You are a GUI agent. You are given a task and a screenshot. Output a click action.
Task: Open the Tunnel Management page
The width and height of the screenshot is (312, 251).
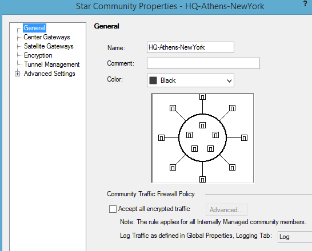click(x=51, y=64)
